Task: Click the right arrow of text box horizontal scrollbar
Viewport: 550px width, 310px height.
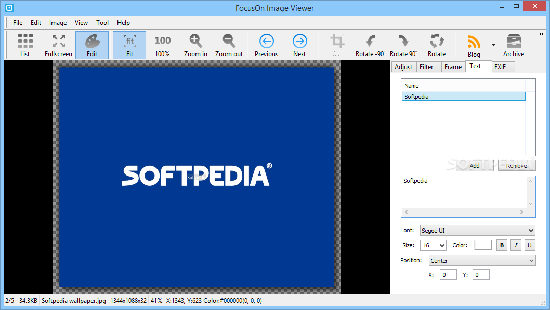Action: click(x=522, y=212)
